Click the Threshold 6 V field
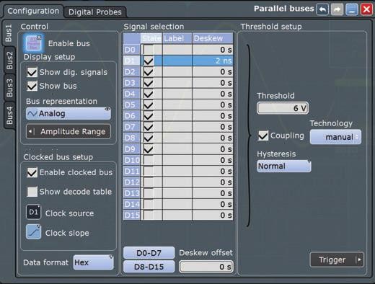This screenshot has height=284, width=375. 283,108
